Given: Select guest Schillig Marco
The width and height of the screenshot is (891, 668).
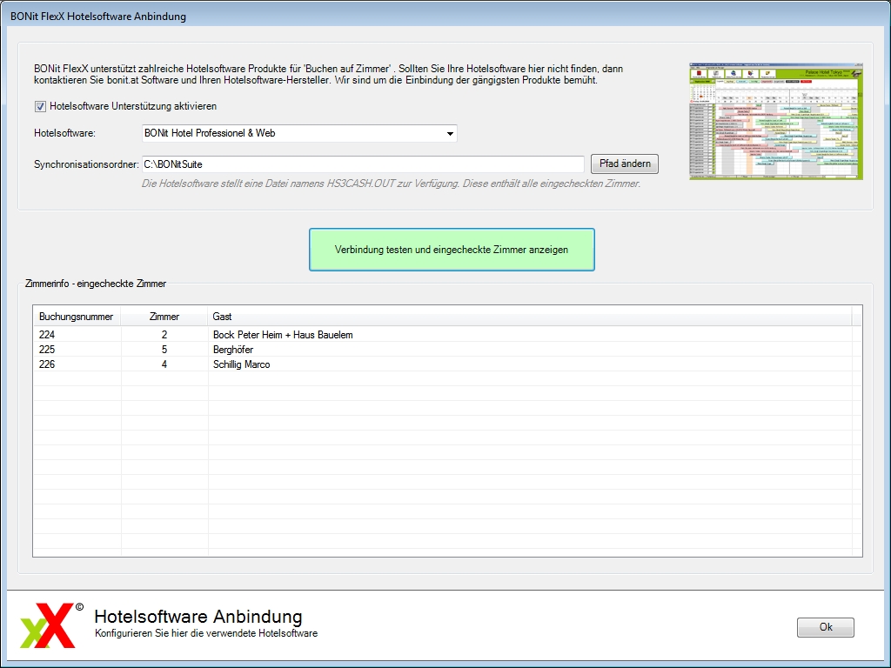Looking at the screenshot, I should [242, 364].
